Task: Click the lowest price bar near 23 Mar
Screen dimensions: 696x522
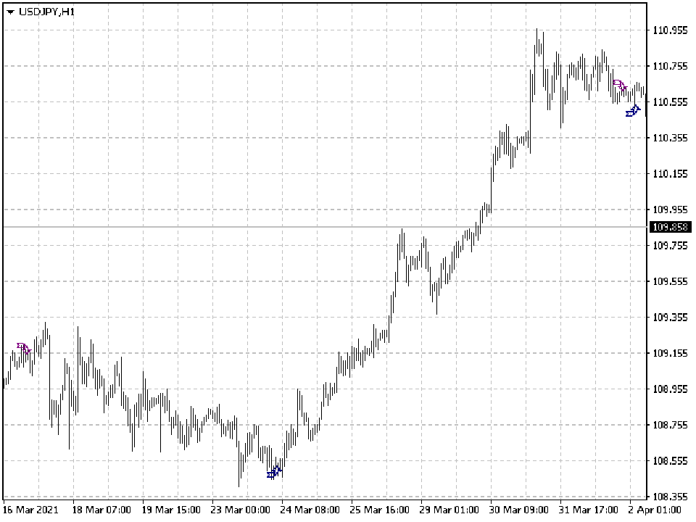Action: pyautogui.click(x=239, y=464)
